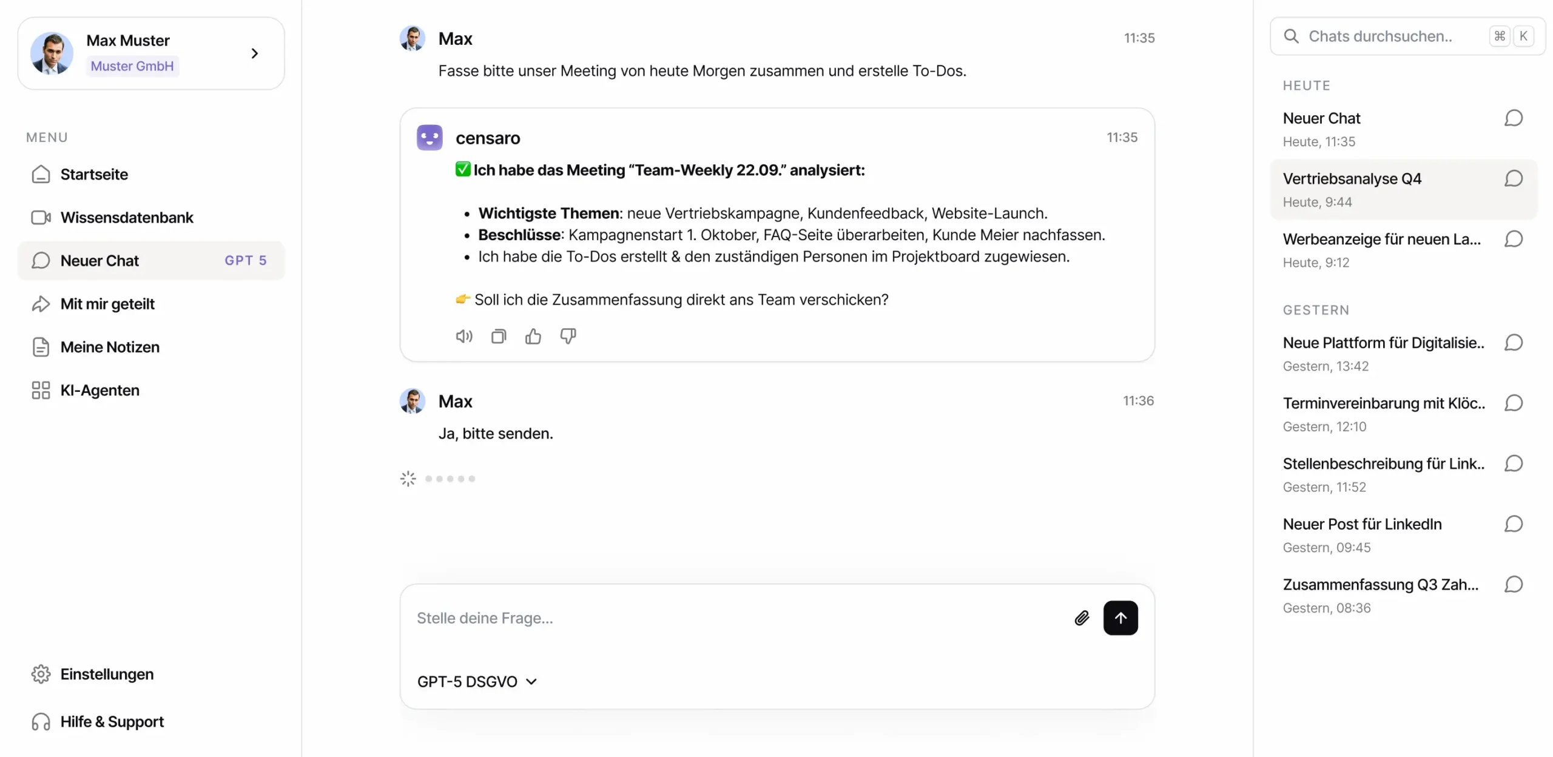
Task: Click the read-aloud speaker icon
Action: [x=463, y=336]
